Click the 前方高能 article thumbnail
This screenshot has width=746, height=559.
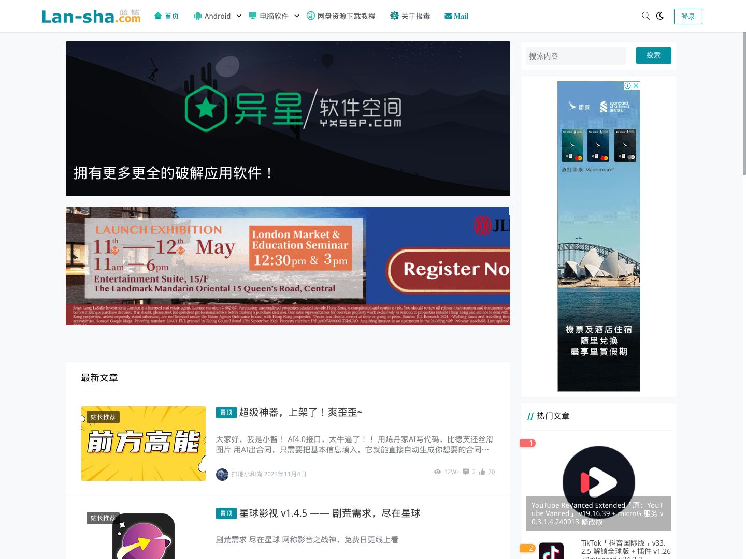click(x=144, y=444)
